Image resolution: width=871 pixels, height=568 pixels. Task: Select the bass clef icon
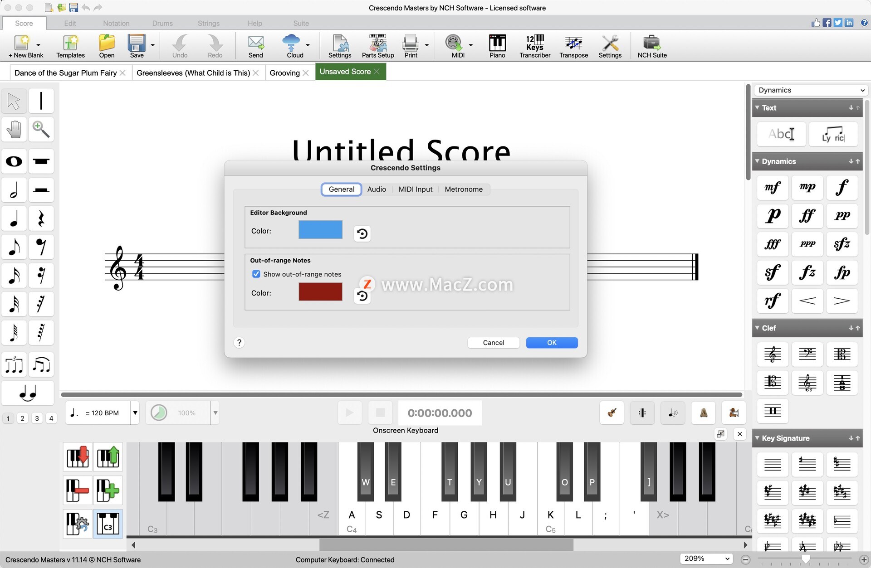(807, 354)
